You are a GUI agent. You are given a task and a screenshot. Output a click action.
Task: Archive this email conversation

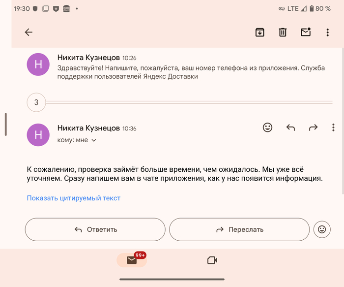tap(260, 32)
